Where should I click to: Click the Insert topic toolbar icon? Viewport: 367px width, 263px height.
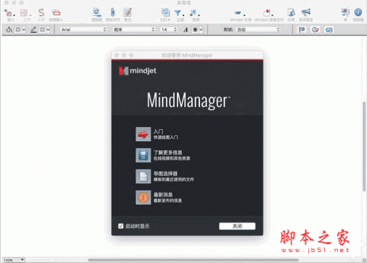click(9, 13)
